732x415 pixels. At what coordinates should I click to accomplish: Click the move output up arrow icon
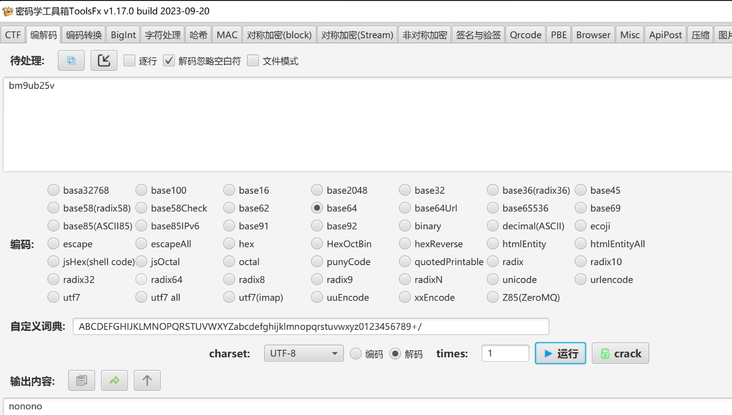click(147, 380)
